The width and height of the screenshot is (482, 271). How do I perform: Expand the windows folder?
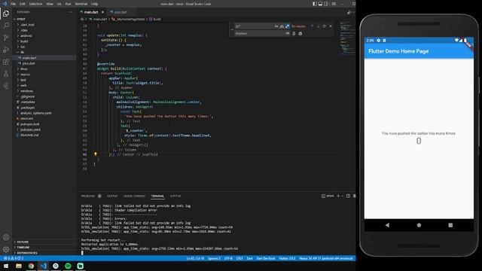pos(44,91)
